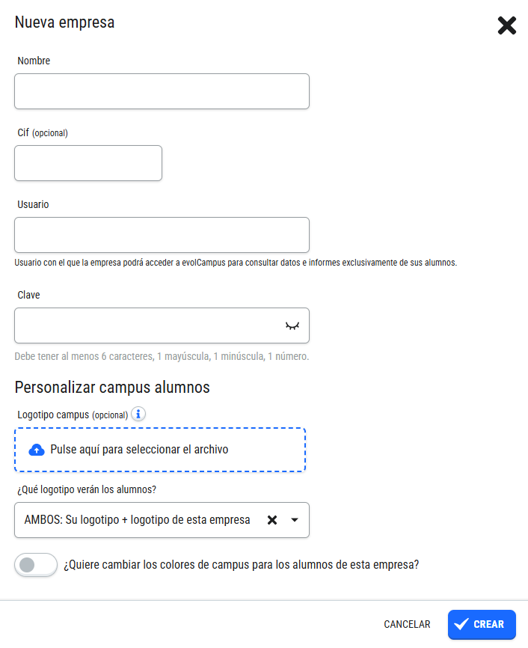
Task: Click 'Pulse aquí para seleccionar el archivo' text
Action: [x=139, y=450]
